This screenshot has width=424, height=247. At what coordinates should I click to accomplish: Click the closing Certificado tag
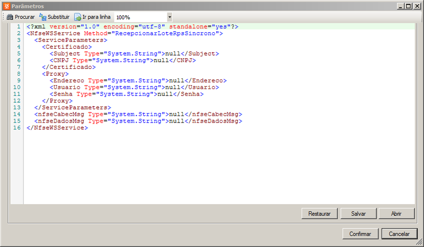[x=69, y=67]
